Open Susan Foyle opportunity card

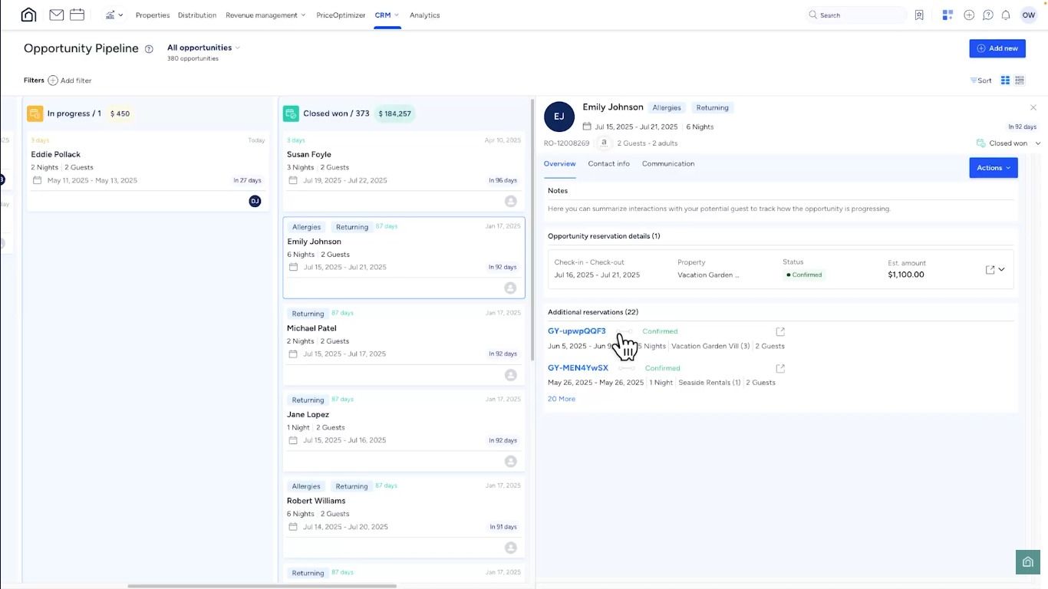[x=404, y=171]
